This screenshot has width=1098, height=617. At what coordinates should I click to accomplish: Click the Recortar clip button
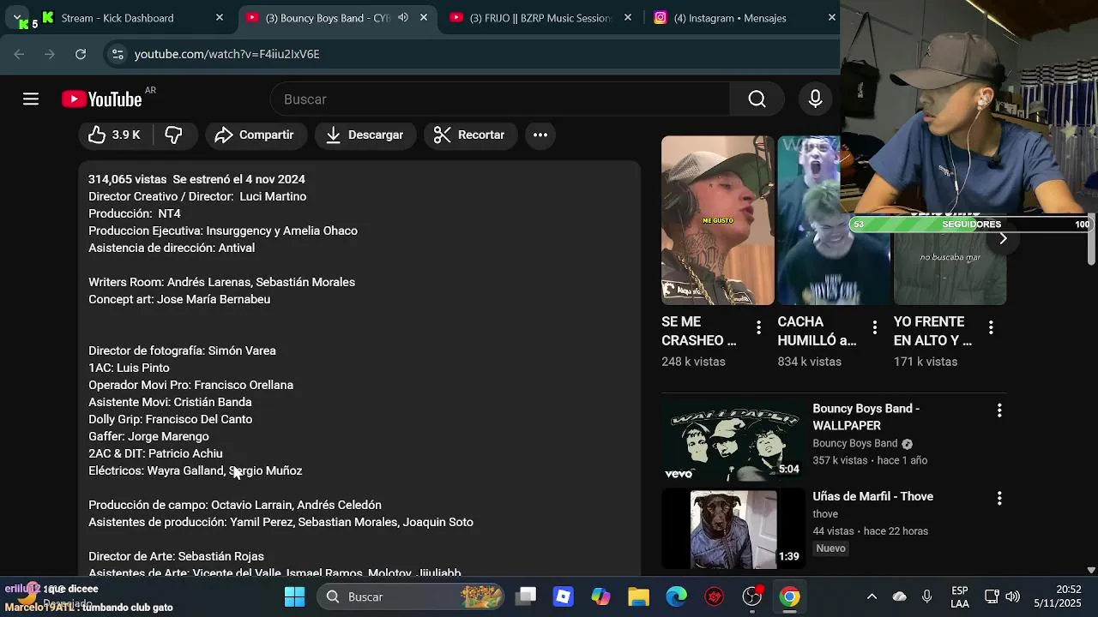click(x=469, y=135)
